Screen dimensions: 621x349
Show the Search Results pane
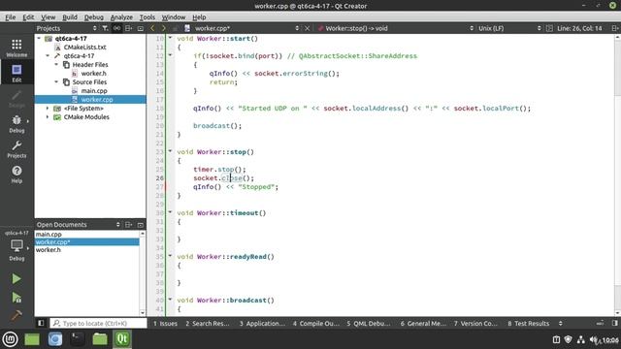tap(207, 323)
